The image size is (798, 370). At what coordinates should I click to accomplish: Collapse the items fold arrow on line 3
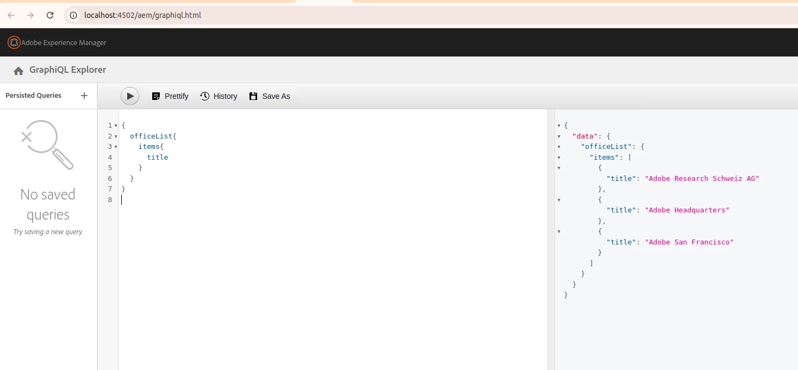[x=116, y=147]
